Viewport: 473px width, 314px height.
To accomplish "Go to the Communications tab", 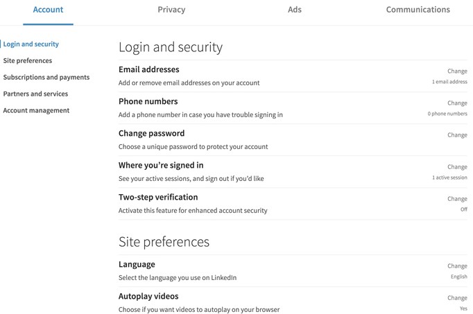I will click(x=418, y=10).
